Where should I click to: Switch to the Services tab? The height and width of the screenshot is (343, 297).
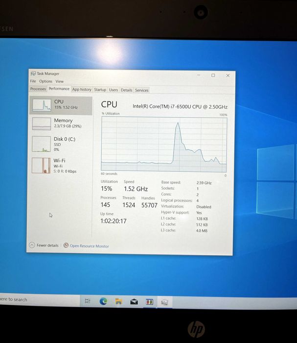pos(141,90)
